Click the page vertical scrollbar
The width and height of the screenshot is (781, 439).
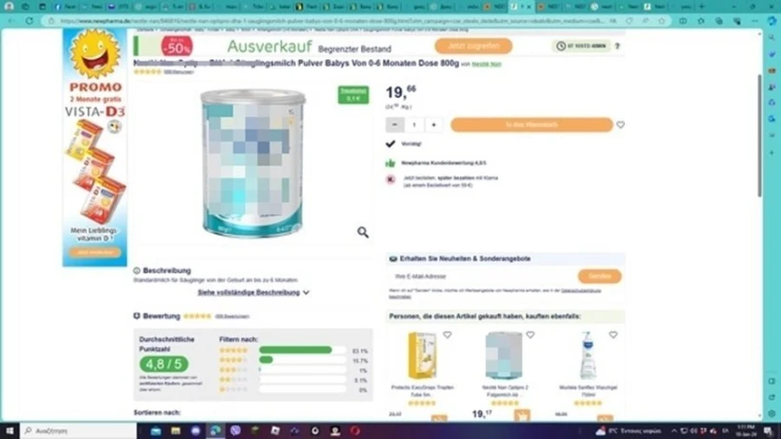pyautogui.click(x=759, y=135)
